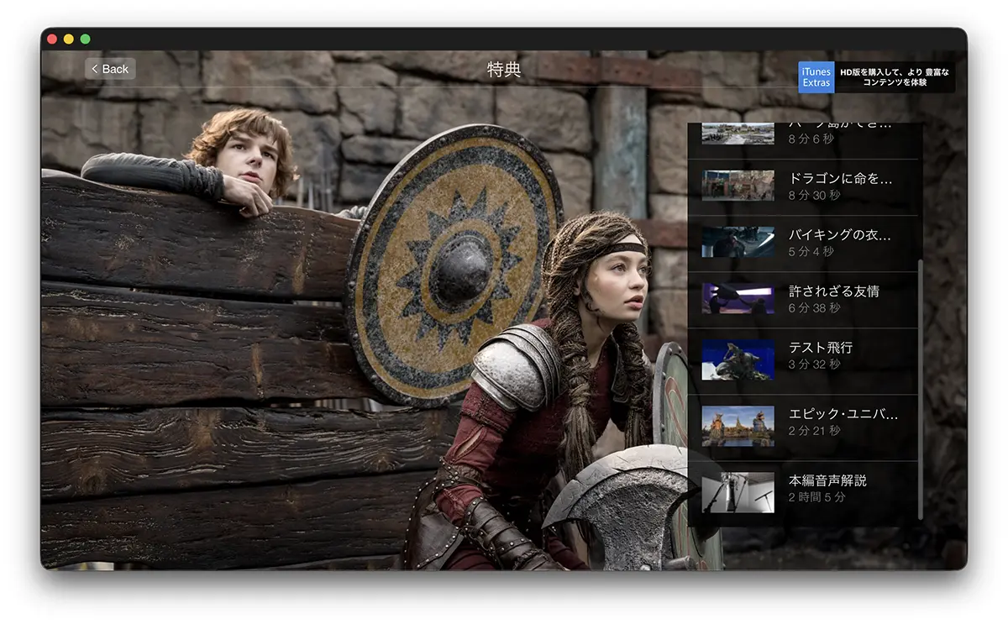
Task: Click the green zoom traffic light
Action: tap(84, 39)
